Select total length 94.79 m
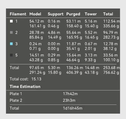Viewport: 126px width, 119px height. point(110,33)
